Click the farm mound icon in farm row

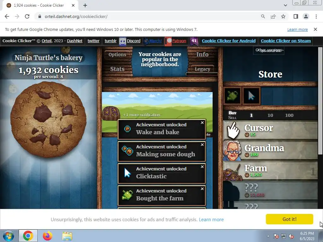(233, 172)
